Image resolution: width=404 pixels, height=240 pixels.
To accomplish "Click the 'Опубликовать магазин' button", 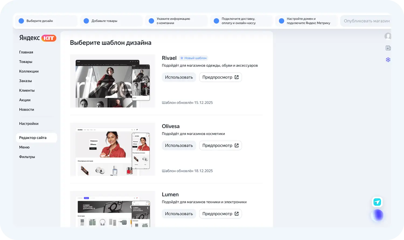I will 366,21.
